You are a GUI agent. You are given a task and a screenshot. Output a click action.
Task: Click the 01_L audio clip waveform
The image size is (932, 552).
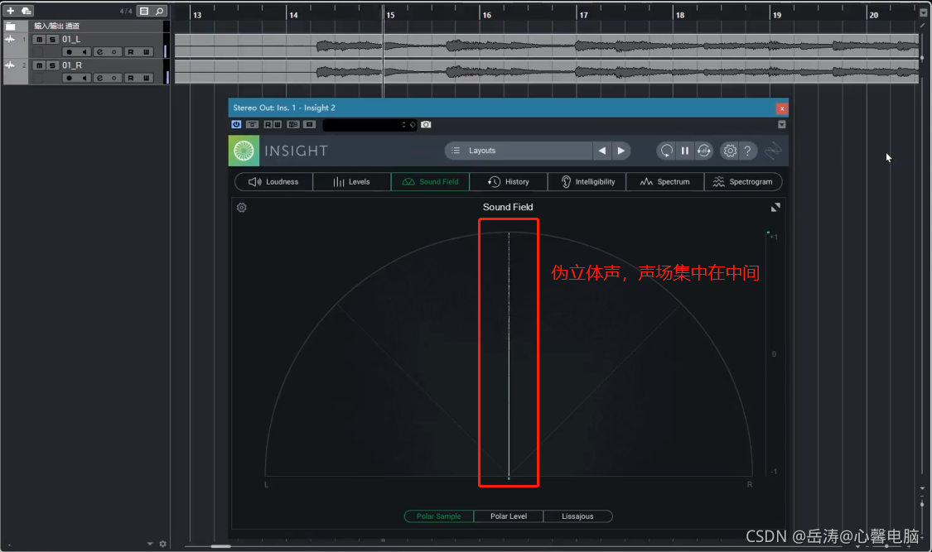(x=547, y=46)
